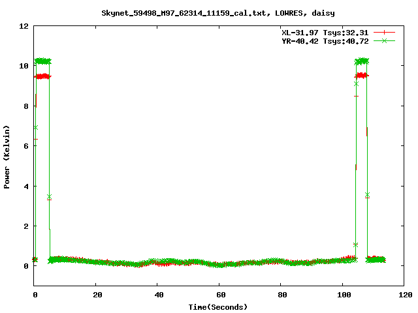Screen dimensions: 418x313
Task: Select the YR-40.42 Tsys:40.72 legend label
Action: (x=325, y=41)
